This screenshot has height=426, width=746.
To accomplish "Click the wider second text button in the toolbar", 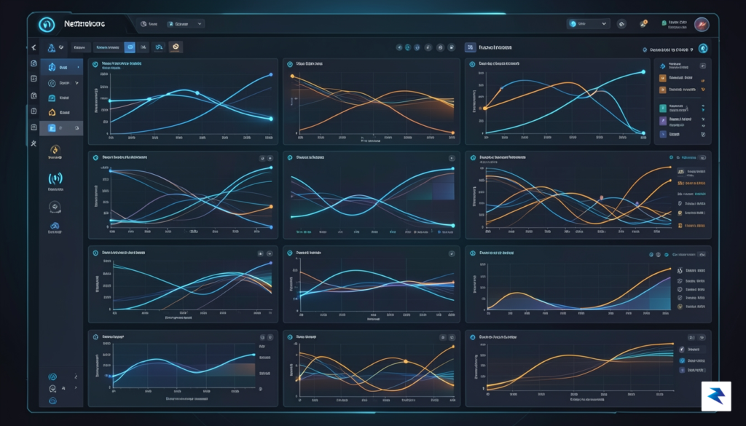I will [x=108, y=47].
